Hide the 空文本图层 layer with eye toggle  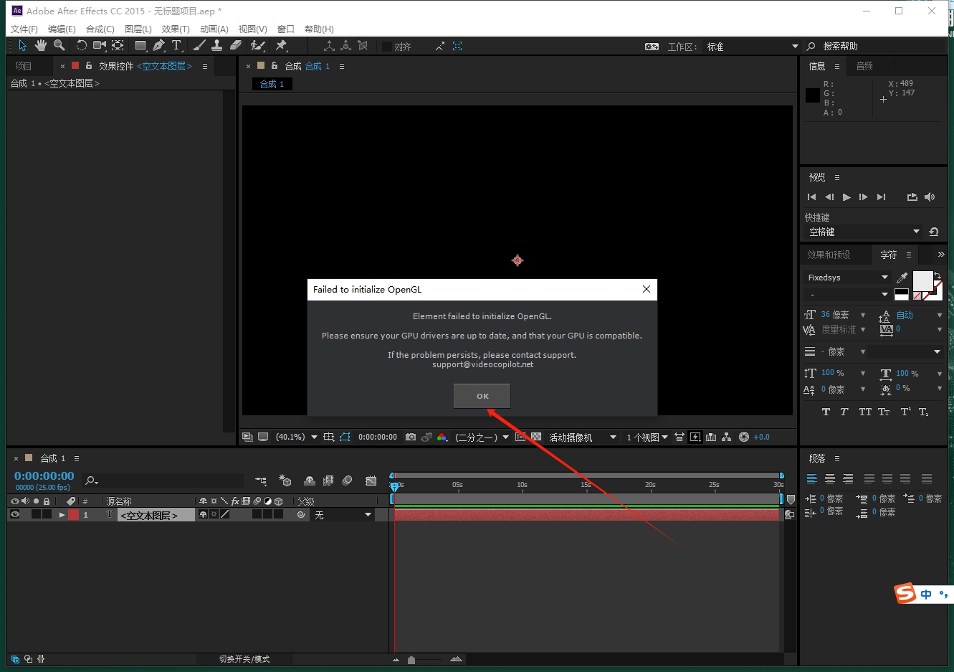tap(14, 514)
